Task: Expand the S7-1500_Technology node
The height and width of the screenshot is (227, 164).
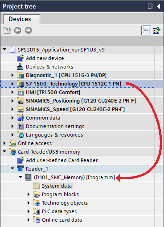Action: (x=12, y=84)
